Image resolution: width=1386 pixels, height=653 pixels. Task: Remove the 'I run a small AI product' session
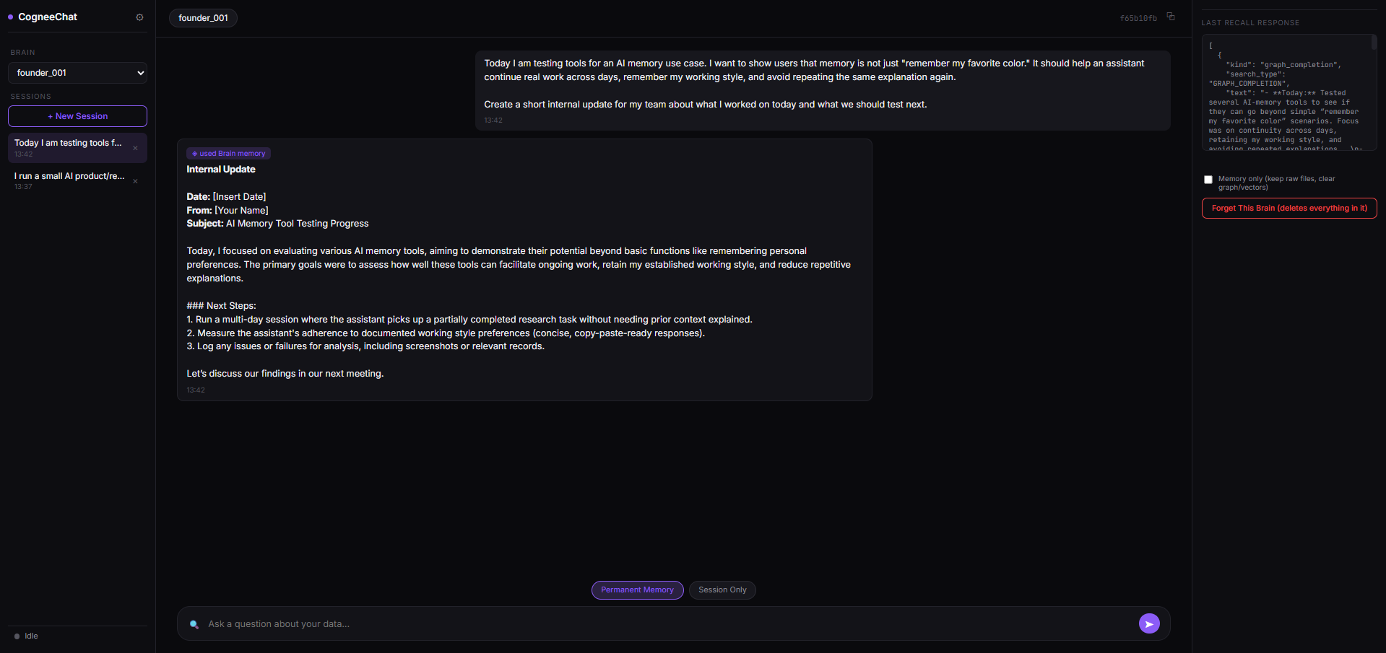(135, 181)
